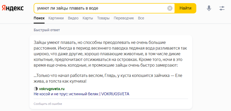The width and height of the screenshot is (231, 111).
Task: Click the Быстрый ответ heading
Action: [47, 30]
